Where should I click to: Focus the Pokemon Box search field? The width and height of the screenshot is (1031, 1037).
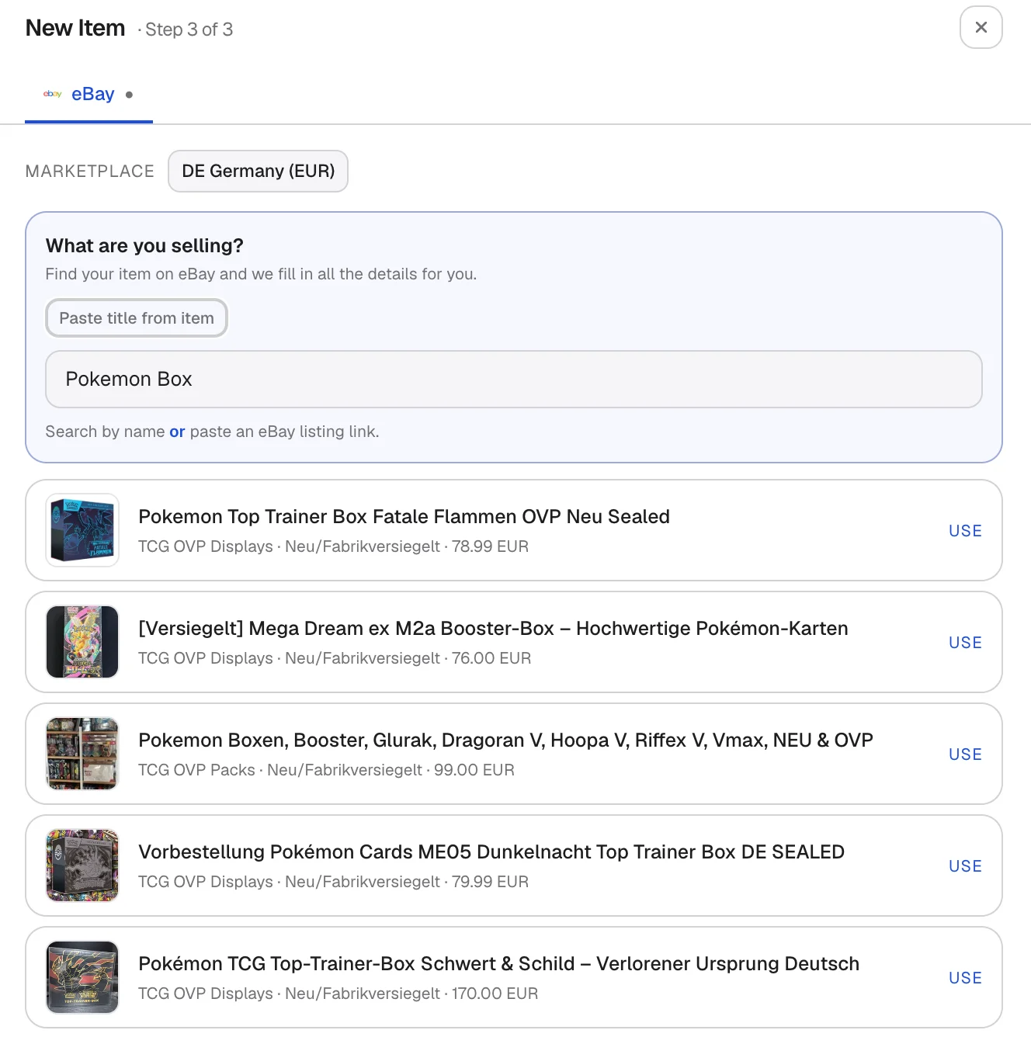point(514,379)
